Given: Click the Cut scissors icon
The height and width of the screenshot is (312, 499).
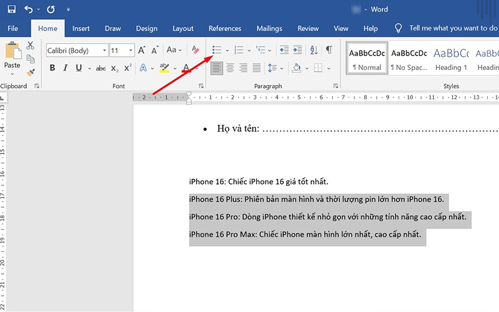Looking at the screenshot, I should [x=30, y=46].
